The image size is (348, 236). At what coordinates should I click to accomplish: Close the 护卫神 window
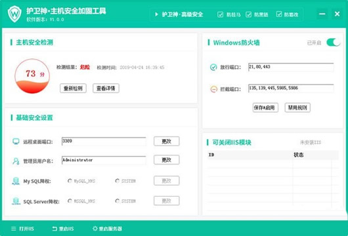337,14
